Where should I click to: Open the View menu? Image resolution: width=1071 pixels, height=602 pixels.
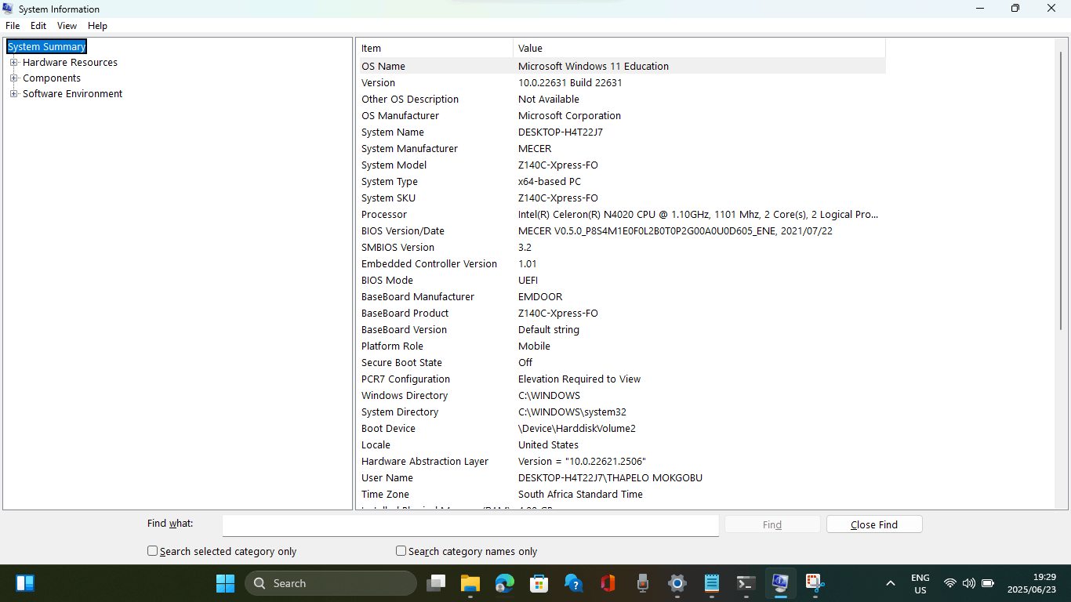(67, 26)
